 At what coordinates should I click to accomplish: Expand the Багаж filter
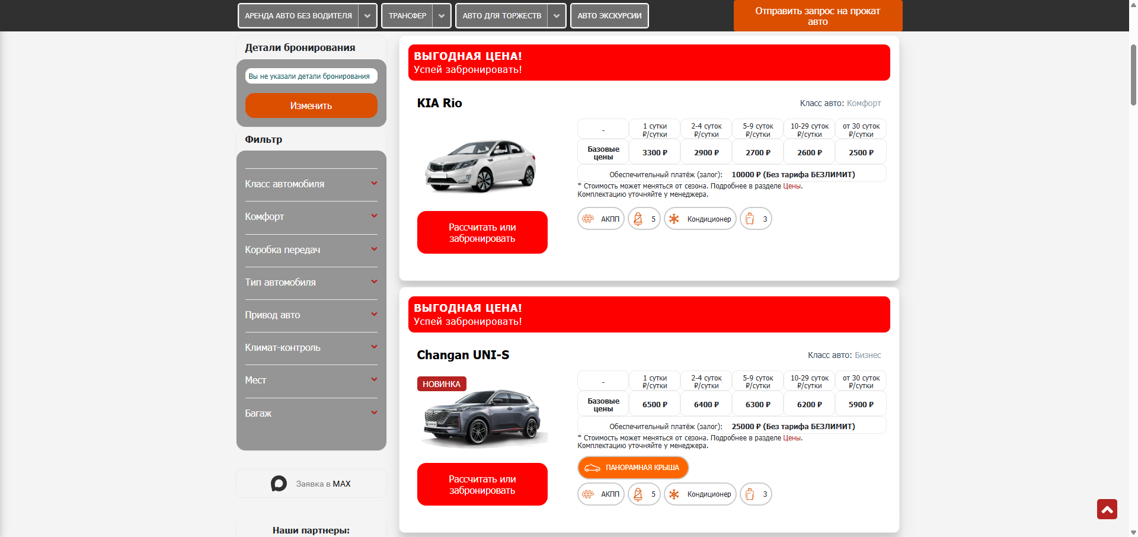[311, 413]
